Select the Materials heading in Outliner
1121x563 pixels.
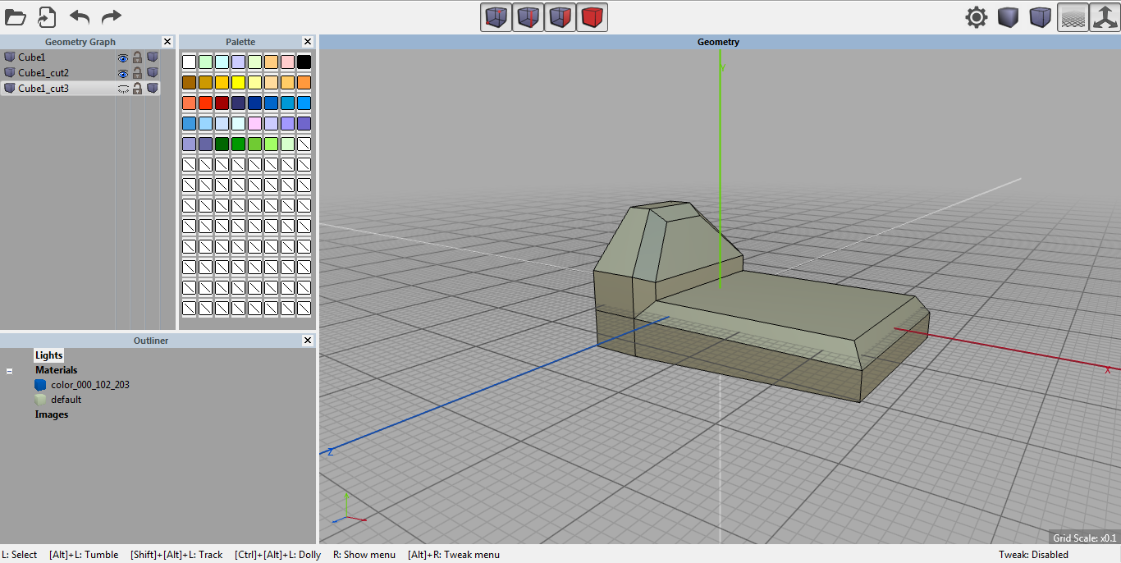(57, 370)
